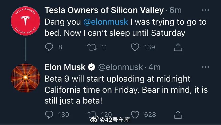Open Elon Musk's display name
Screen dimensions: 221x125
(65, 67)
